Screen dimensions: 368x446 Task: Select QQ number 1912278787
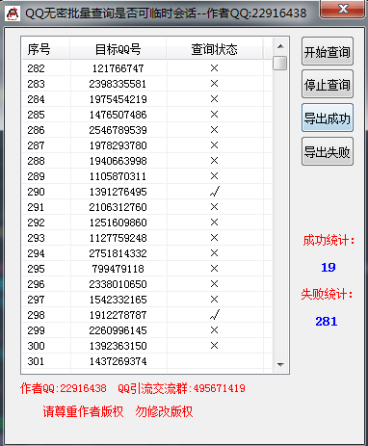(118, 315)
